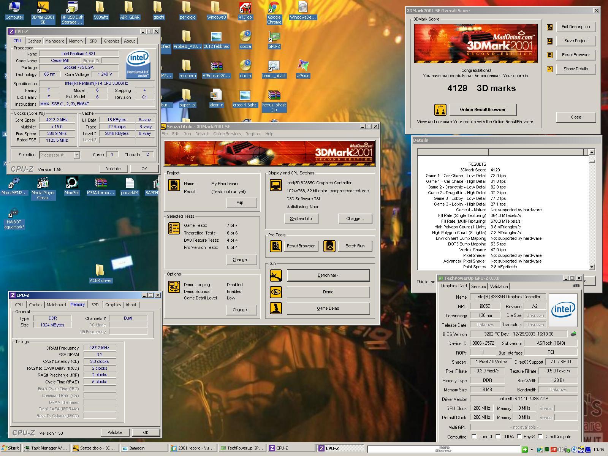The height and width of the screenshot is (456, 608).
Task: Click the Batch Run icon in Pro Tools
Action: (x=329, y=246)
